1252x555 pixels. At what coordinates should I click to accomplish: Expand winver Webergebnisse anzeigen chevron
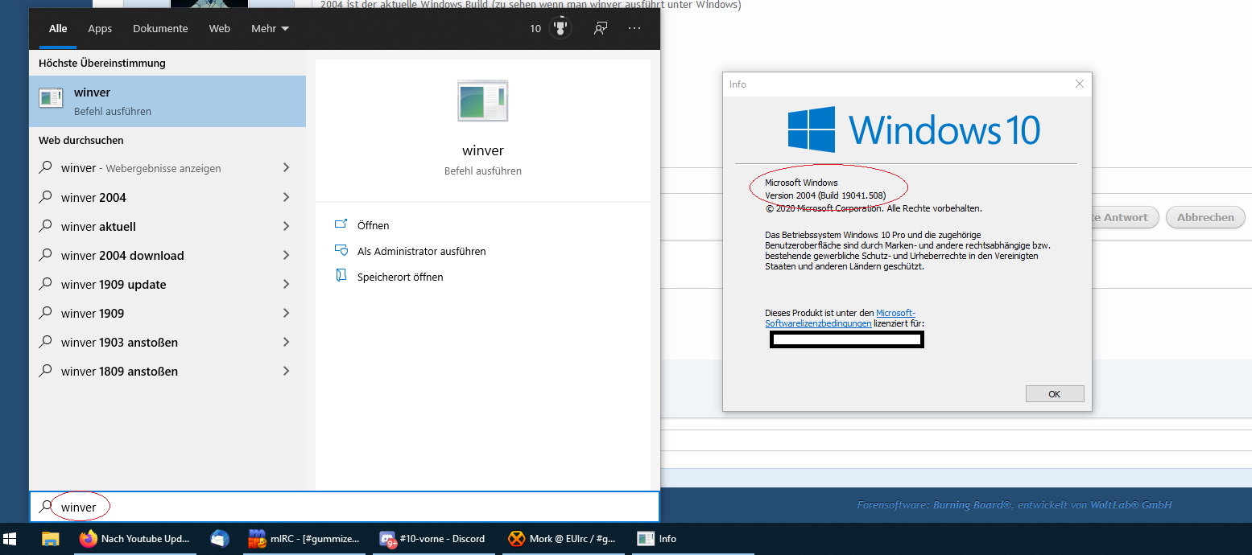coord(286,168)
